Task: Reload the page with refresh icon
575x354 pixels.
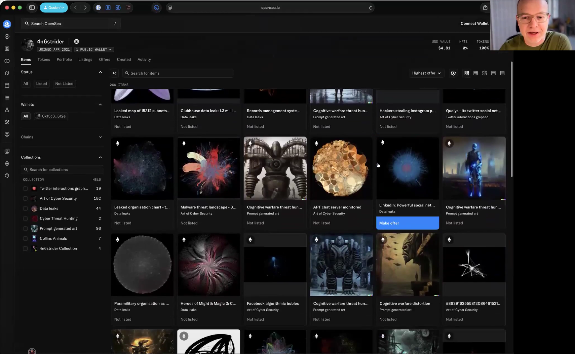Action: [x=371, y=8]
